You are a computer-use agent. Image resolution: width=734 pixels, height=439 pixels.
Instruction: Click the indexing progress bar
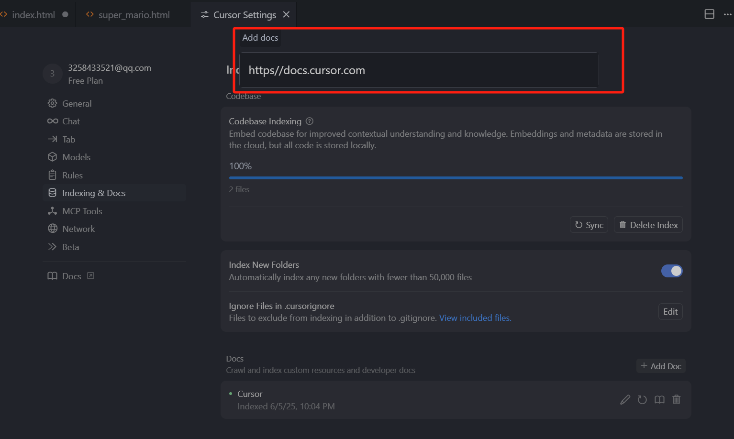[456, 178]
